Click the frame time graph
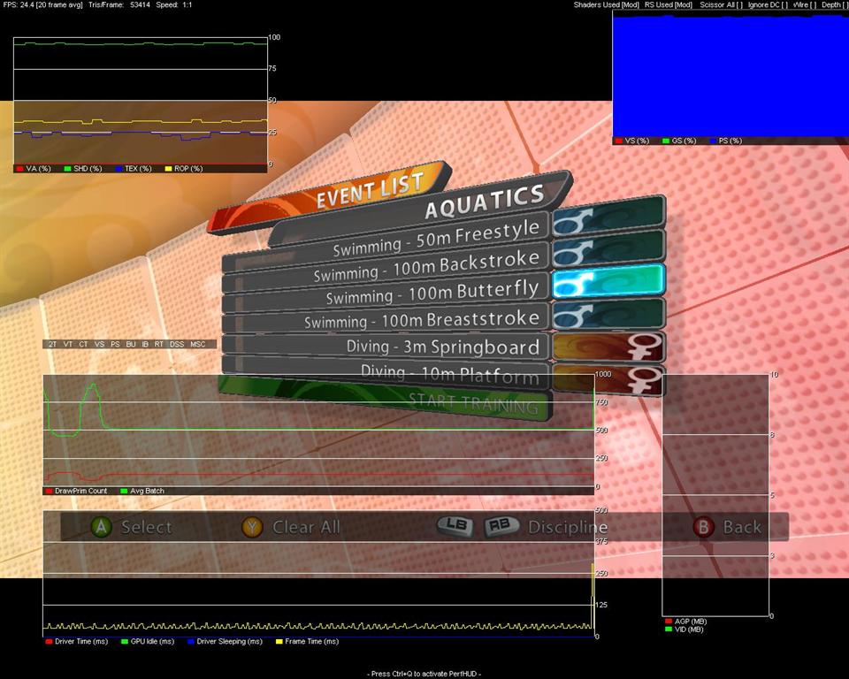 click(x=319, y=574)
